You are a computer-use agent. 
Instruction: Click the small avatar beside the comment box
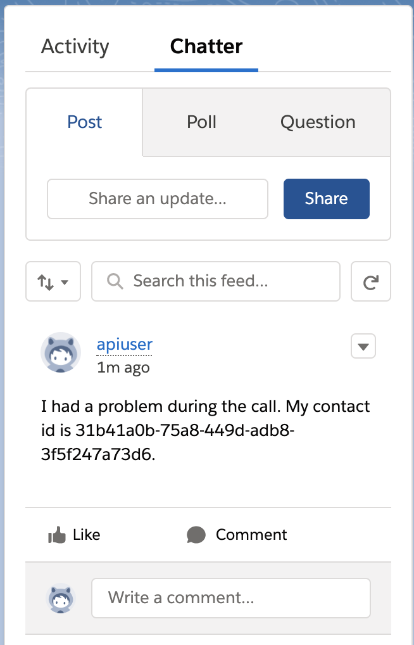click(x=60, y=598)
